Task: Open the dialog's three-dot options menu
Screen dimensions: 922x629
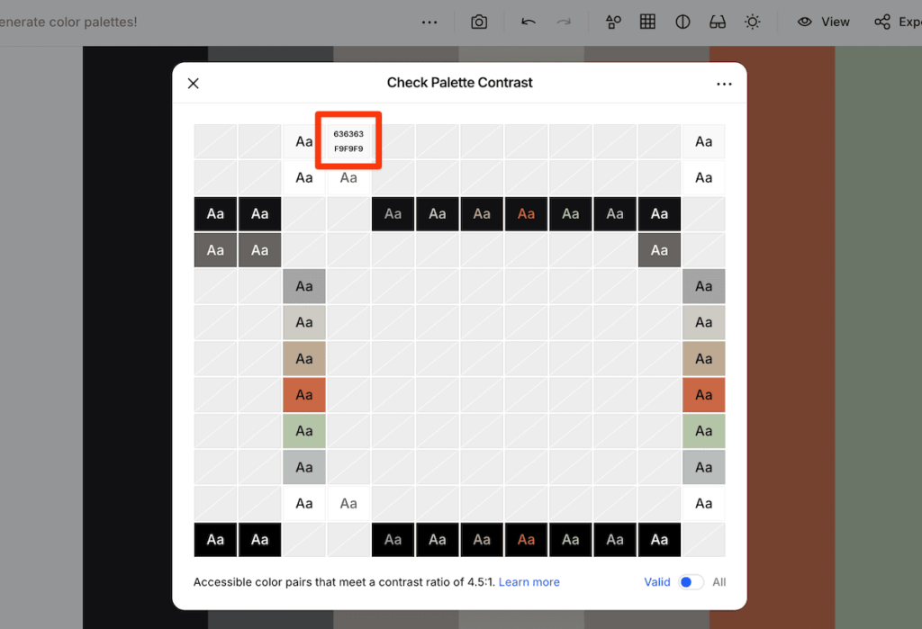Action: pyautogui.click(x=725, y=84)
